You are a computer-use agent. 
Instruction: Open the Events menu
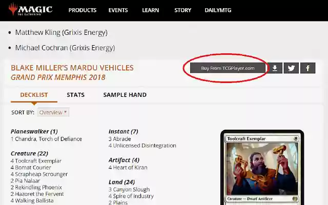pyautogui.click(x=118, y=10)
